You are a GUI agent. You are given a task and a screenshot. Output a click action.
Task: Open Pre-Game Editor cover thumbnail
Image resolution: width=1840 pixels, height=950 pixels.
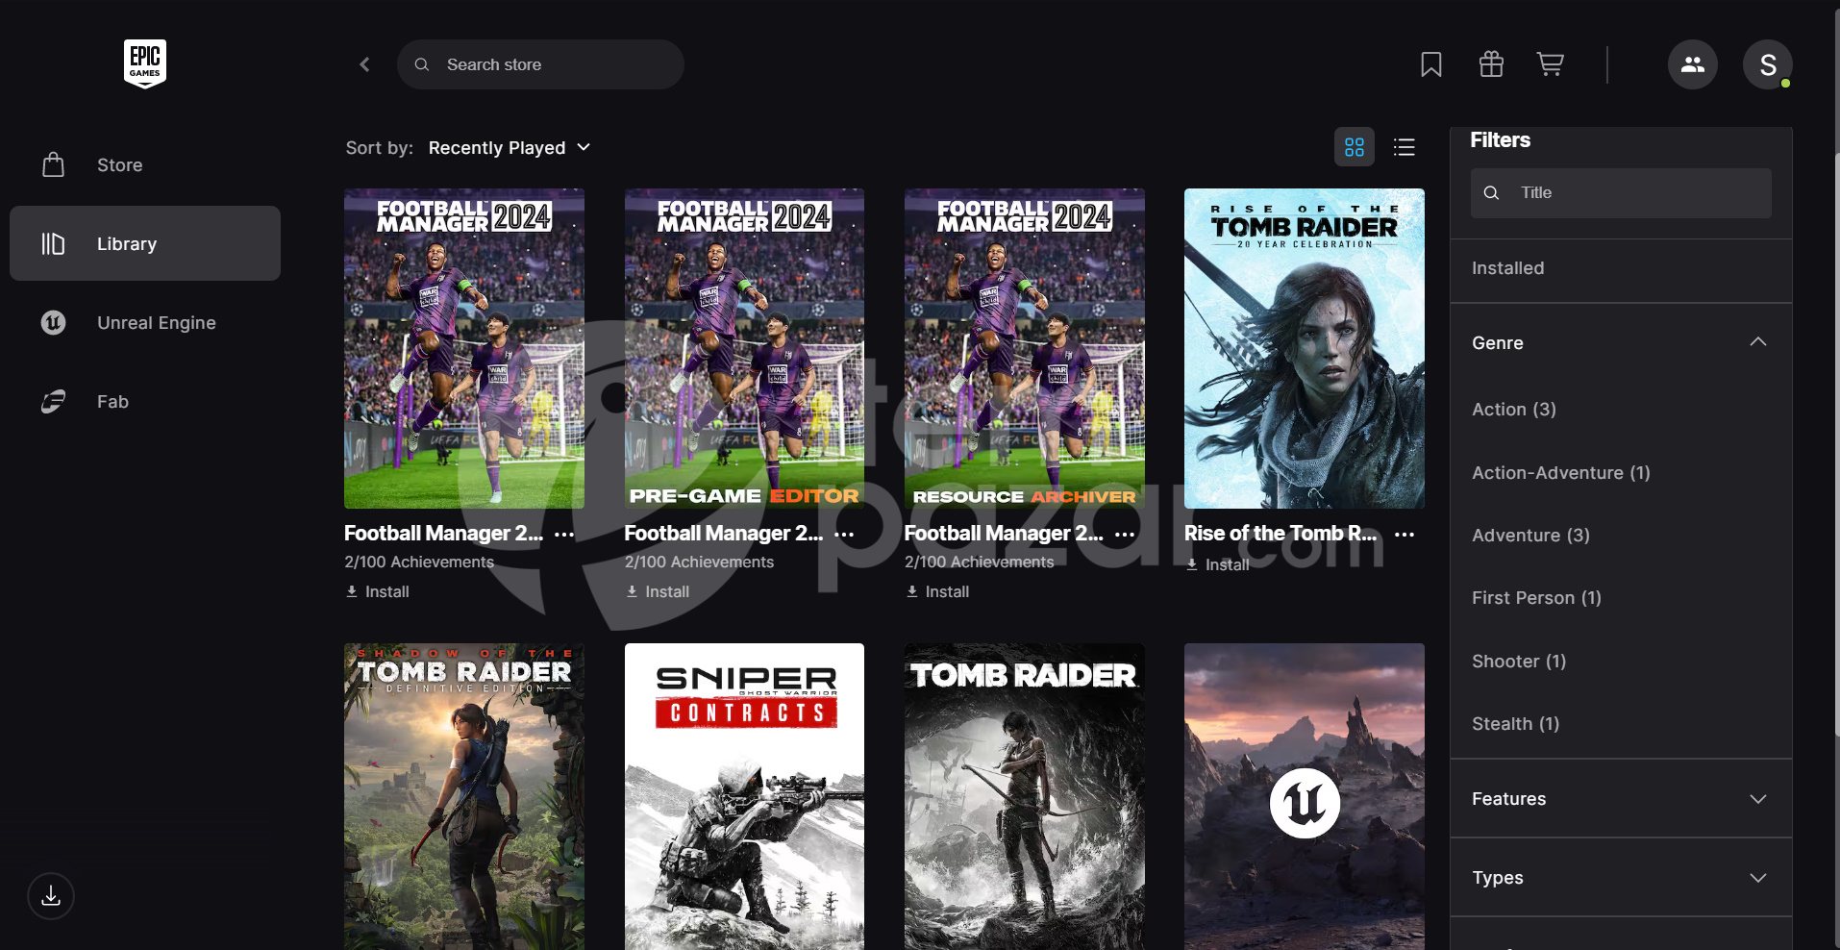[744, 348]
